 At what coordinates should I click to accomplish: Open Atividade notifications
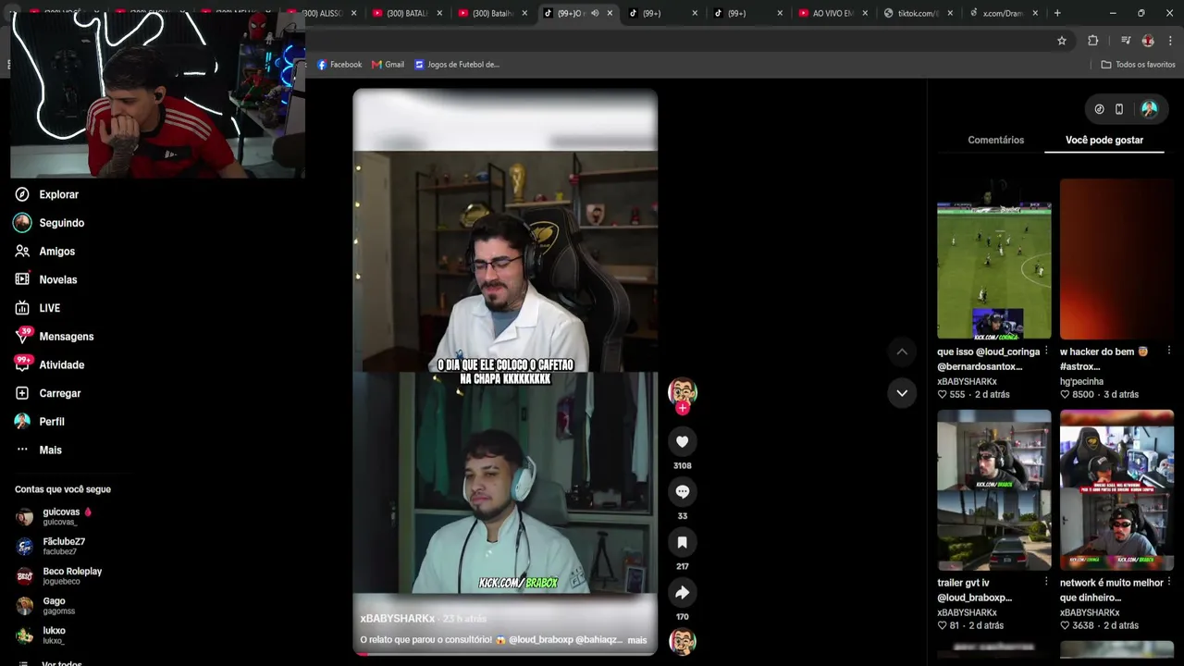tap(61, 364)
